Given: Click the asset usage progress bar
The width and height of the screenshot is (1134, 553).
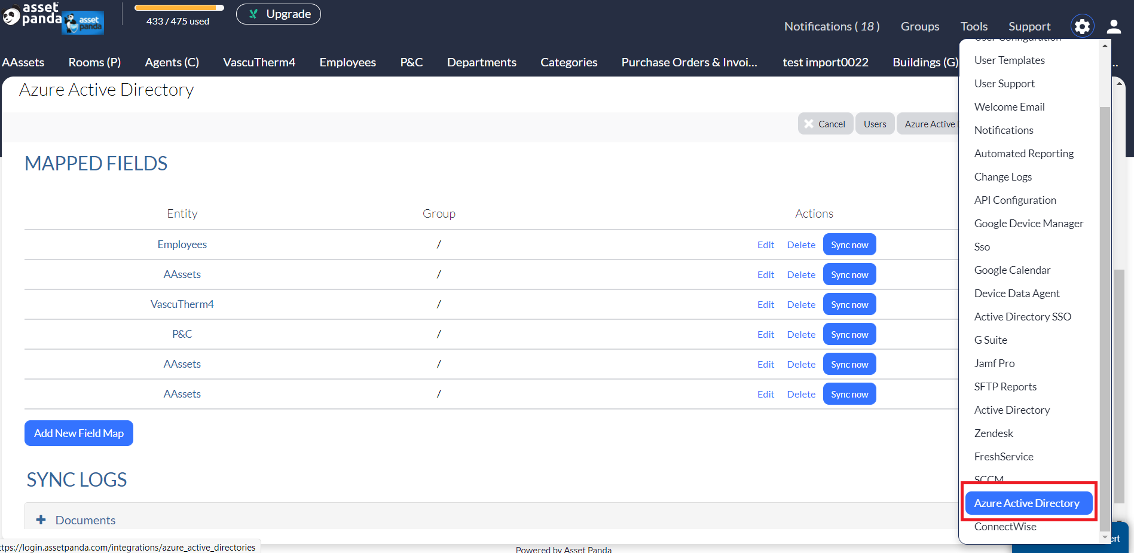Looking at the screenshot, I should pyautogui.click(x=179, y=8).
